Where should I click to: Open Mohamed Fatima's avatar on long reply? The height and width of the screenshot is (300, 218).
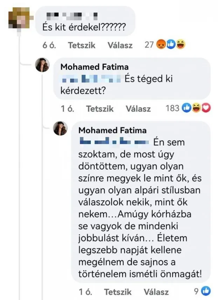(x=60, y=128)
